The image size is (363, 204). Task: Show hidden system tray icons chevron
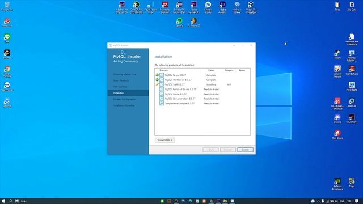(x=318, y=201)
